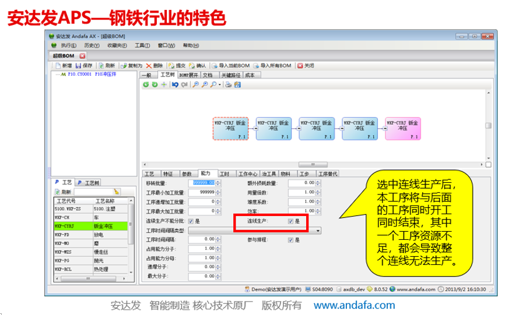The height and width of the screenshot is (315, 519).
Task: Click the undo arrow in 工艺树 toolbar
Action: [x=175, y=84]
